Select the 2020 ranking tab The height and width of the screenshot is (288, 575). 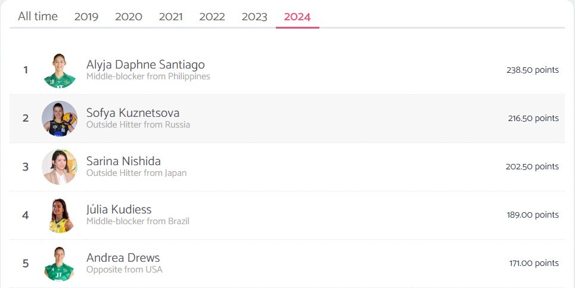pyautogui.click(x=128, y=17)
